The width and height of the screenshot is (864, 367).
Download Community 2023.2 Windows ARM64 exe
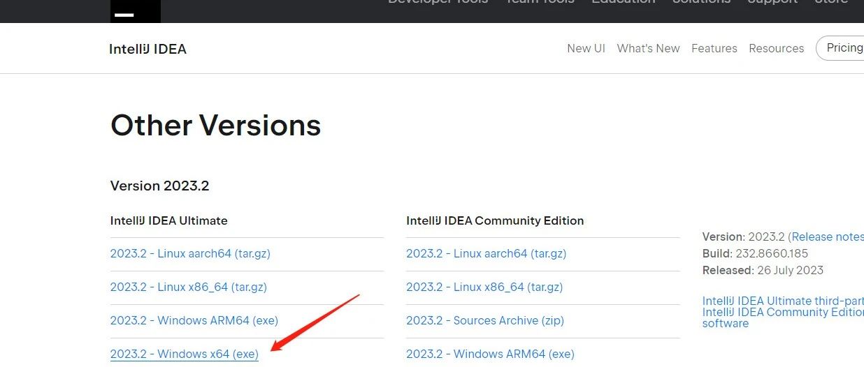click(490, 354)
